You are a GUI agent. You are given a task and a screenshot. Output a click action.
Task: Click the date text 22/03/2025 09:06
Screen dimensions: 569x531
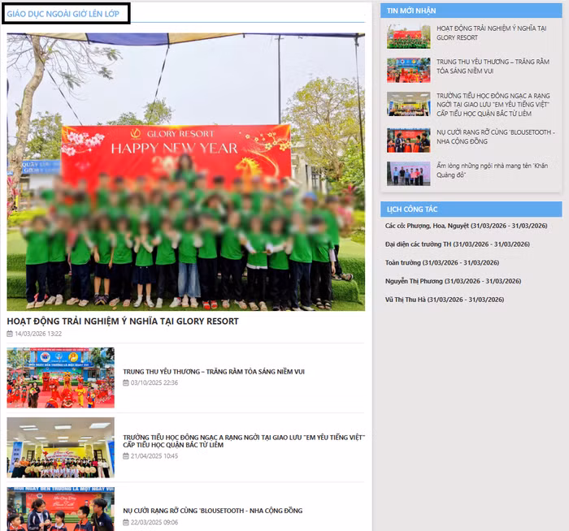pos(154,522)
